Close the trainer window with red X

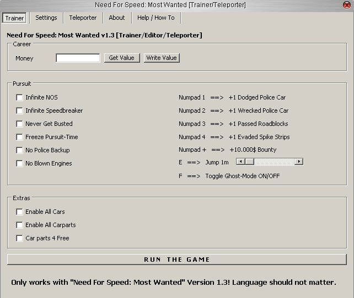pos(347,5)
